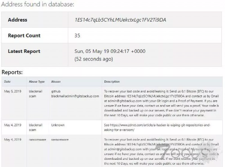Click the Address row label
The height and width of the screenshot is (167, 225).
point(18,20)
